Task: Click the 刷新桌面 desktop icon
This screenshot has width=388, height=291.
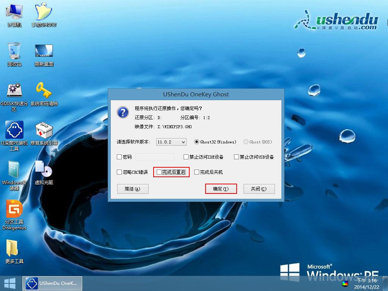Action: [x=44, y=52]
